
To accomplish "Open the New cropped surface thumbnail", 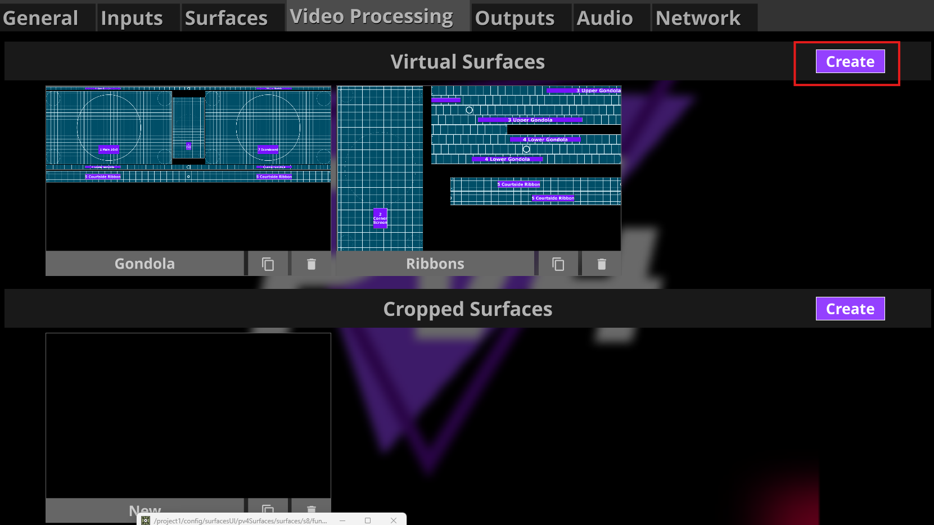I will (188, 415).
